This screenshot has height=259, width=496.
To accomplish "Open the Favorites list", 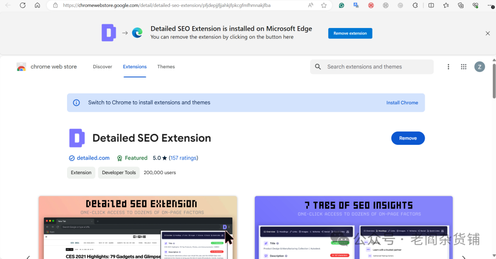I will pos(446,6).
